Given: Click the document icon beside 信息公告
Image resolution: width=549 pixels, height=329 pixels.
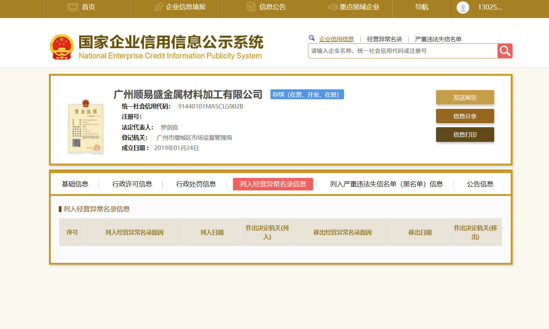Looking at the screenshot, I should [251, 7].
